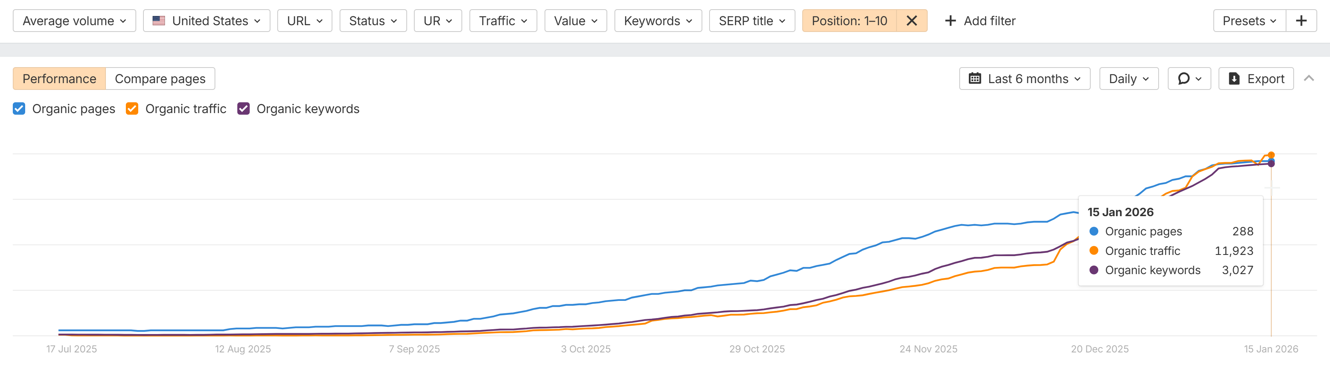The width and height of the screenshot is (1330, 368).
Task: Click the calendar icon for date range
Action: [975, 79]
